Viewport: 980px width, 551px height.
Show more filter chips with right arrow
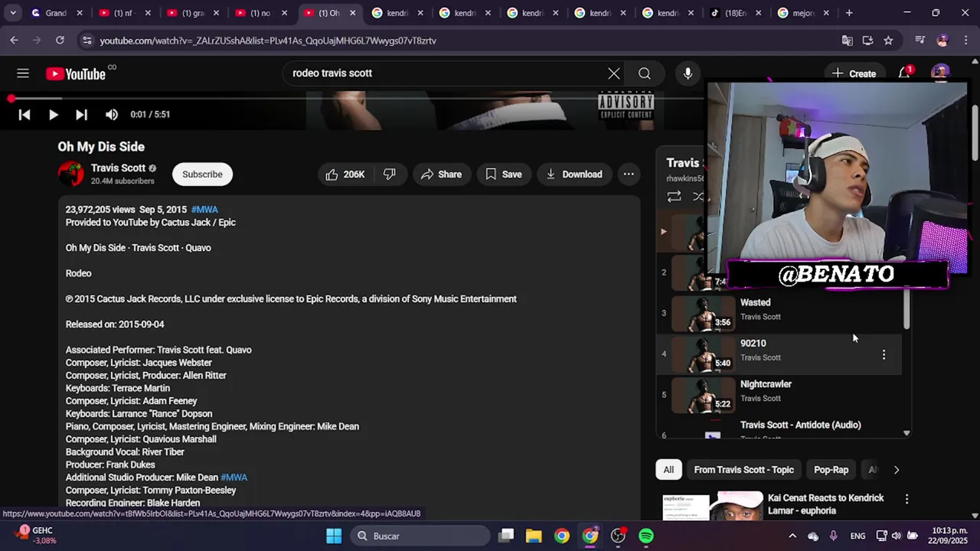897,470
